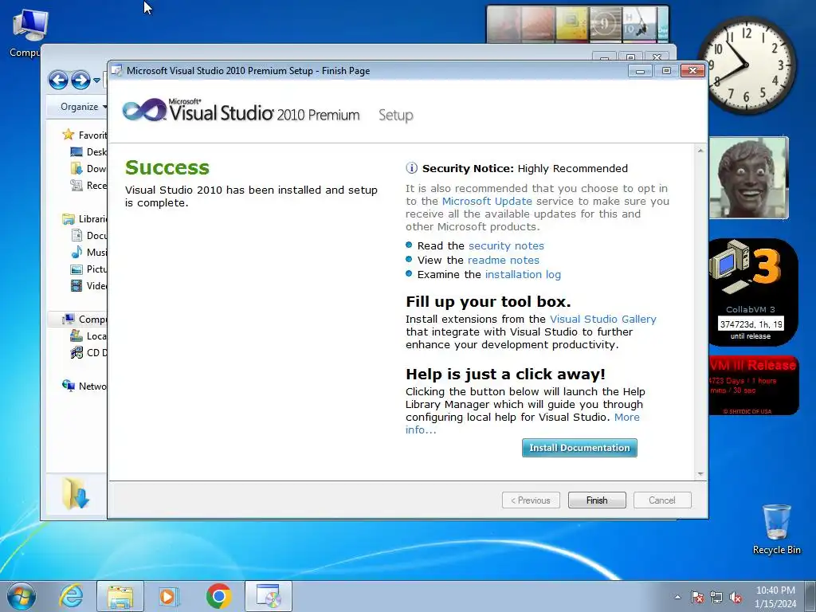Select Music library in Explorer sidebar
816x612 pixels.
click(x=88, y=253)
